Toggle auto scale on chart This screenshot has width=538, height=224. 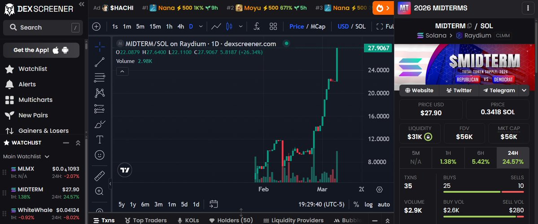384,204
